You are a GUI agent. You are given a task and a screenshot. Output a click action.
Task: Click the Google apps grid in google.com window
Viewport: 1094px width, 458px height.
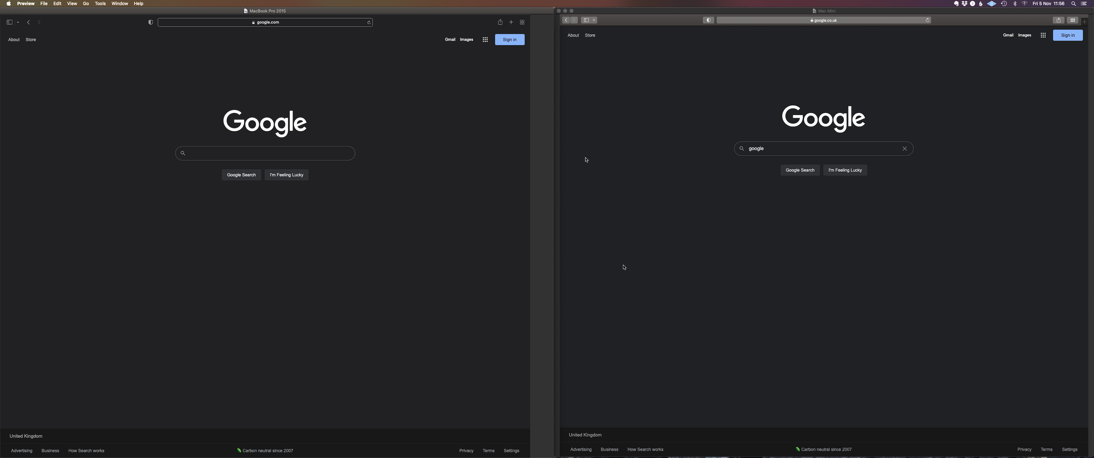pyautogui.click(x=485, y=39)
